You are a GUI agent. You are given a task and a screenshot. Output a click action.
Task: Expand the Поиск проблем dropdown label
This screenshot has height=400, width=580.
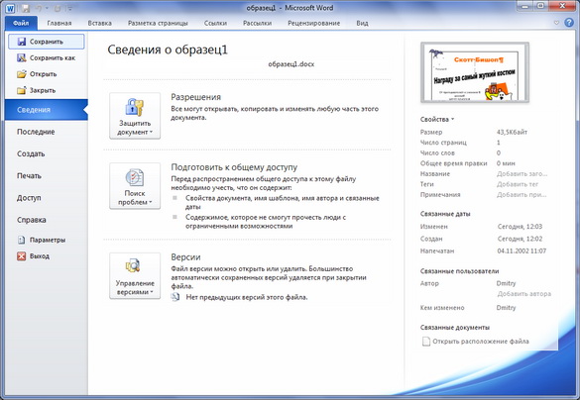pyautogui.click(x=135, y=198)
